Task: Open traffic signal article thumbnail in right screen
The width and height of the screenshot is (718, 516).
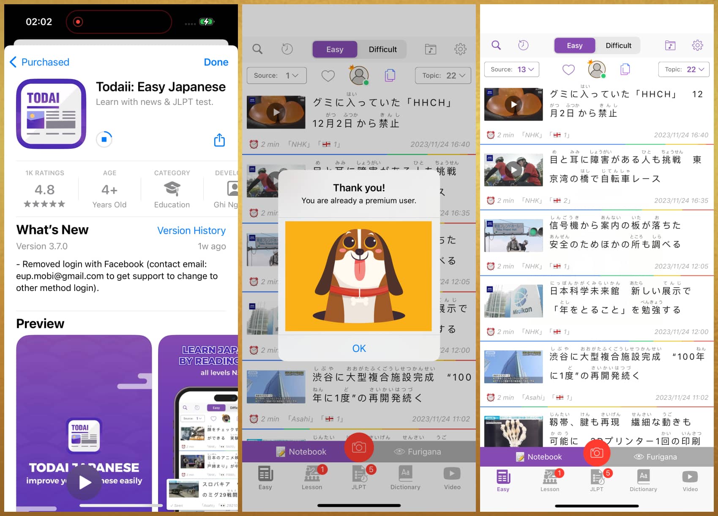Action: point(513,235)
